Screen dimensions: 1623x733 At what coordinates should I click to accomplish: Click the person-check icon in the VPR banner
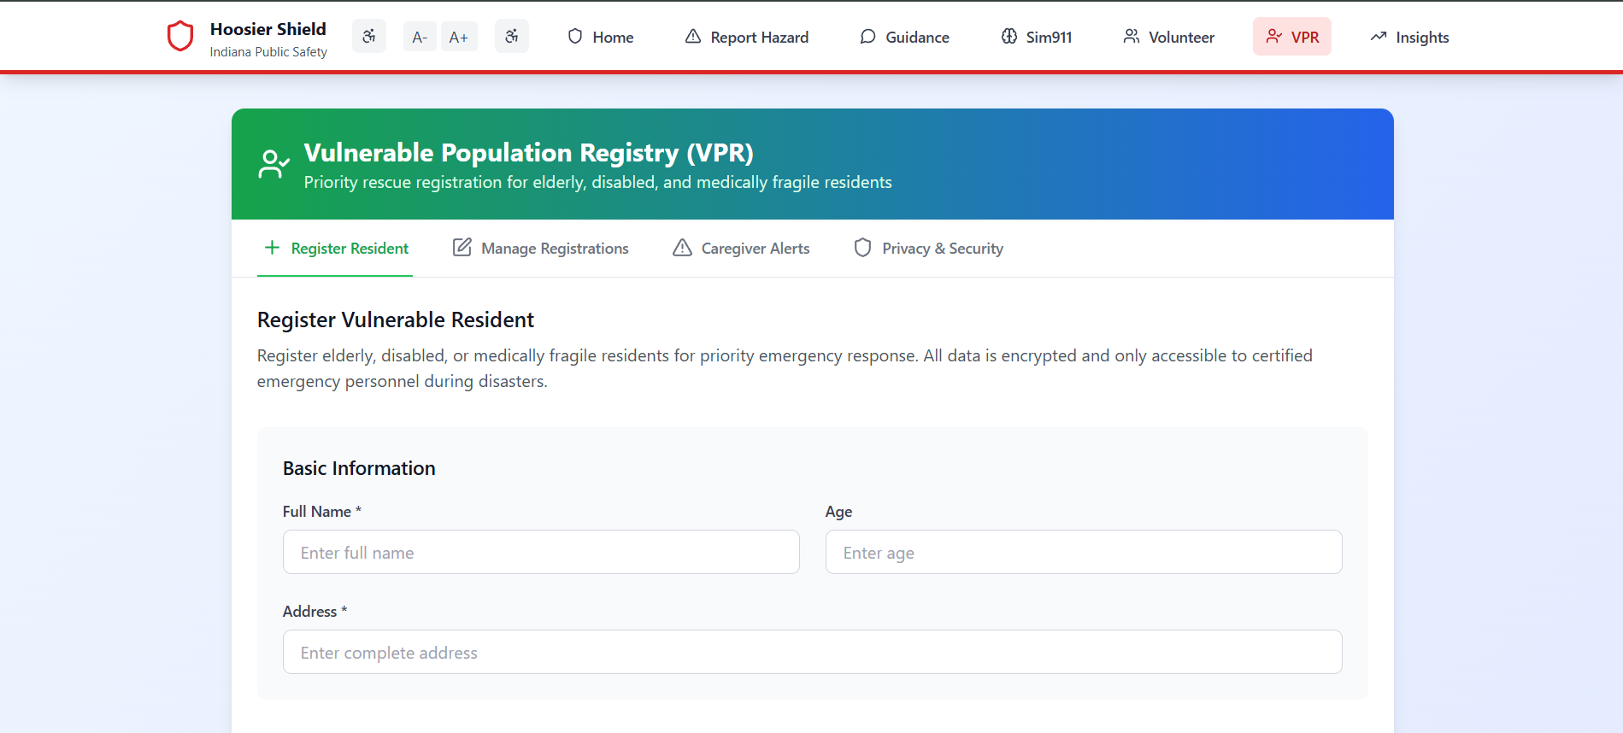tap(273, 164)
